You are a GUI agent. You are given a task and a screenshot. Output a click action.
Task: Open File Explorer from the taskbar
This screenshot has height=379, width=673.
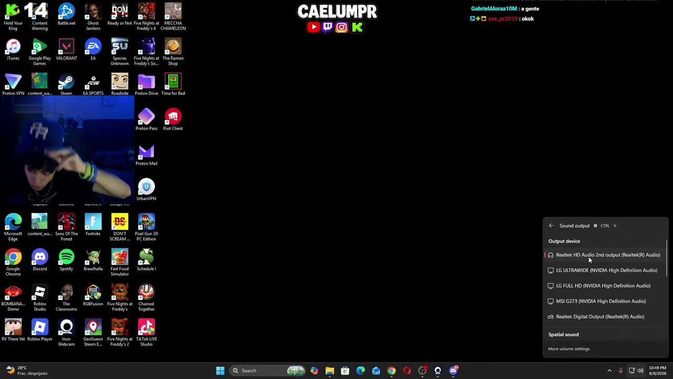[330, 371]
